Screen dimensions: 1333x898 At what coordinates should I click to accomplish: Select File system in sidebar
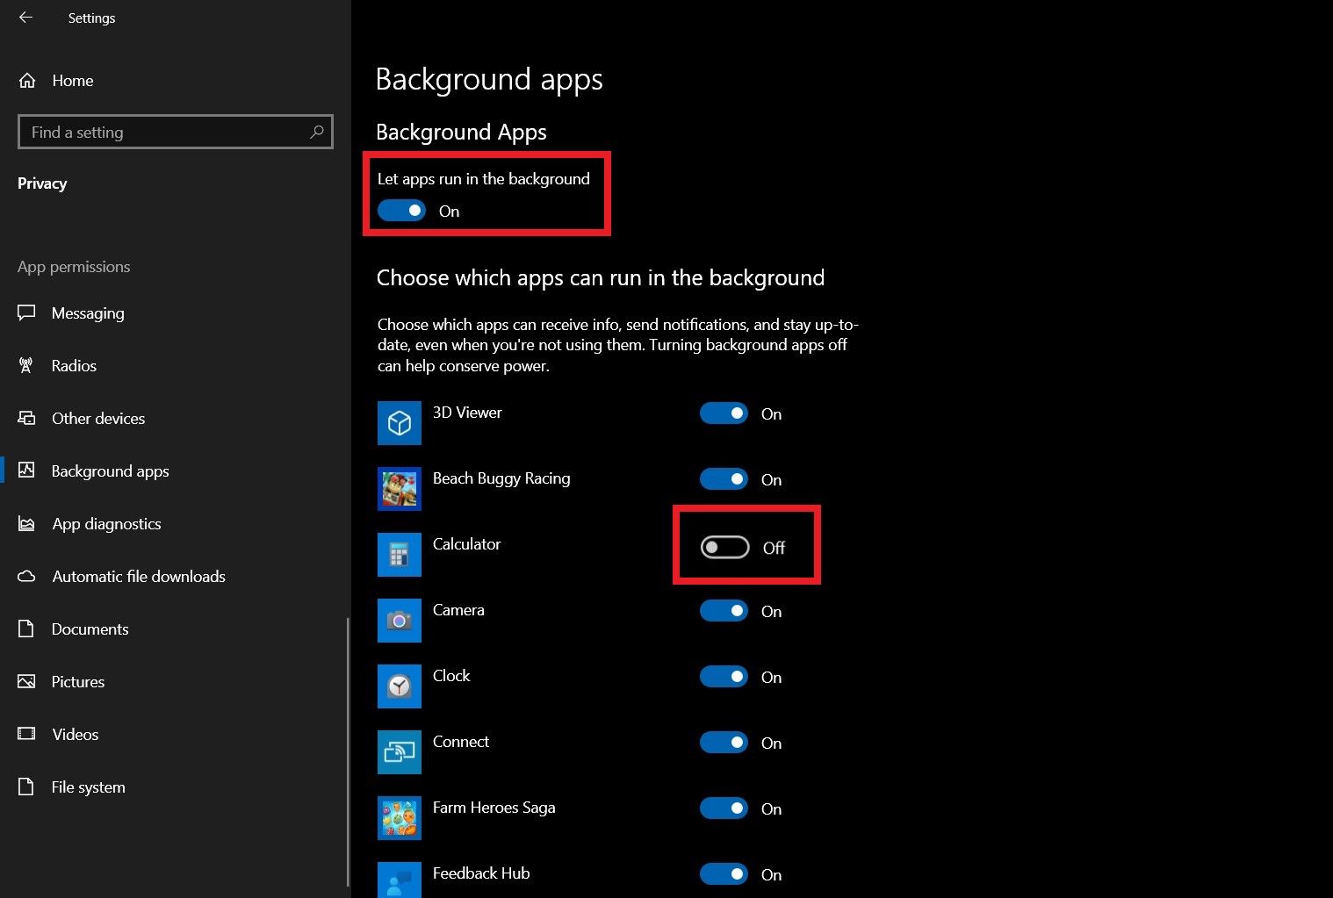(x=88, y=787)
